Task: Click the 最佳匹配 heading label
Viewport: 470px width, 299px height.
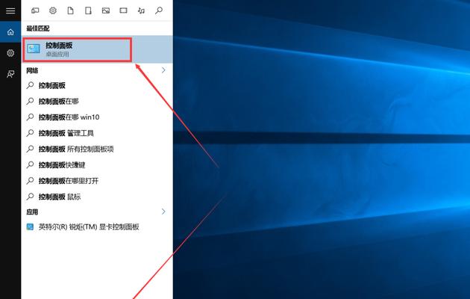Action: [x=38, y=28]
